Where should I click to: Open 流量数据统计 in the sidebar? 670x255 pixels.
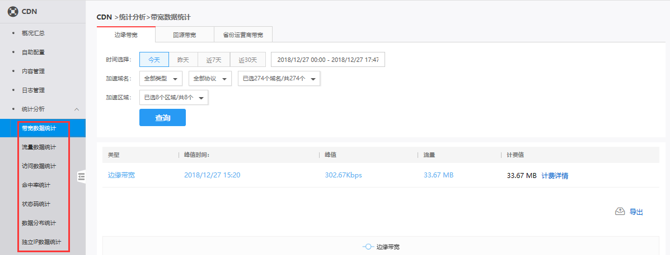click(x=39, y=147)
